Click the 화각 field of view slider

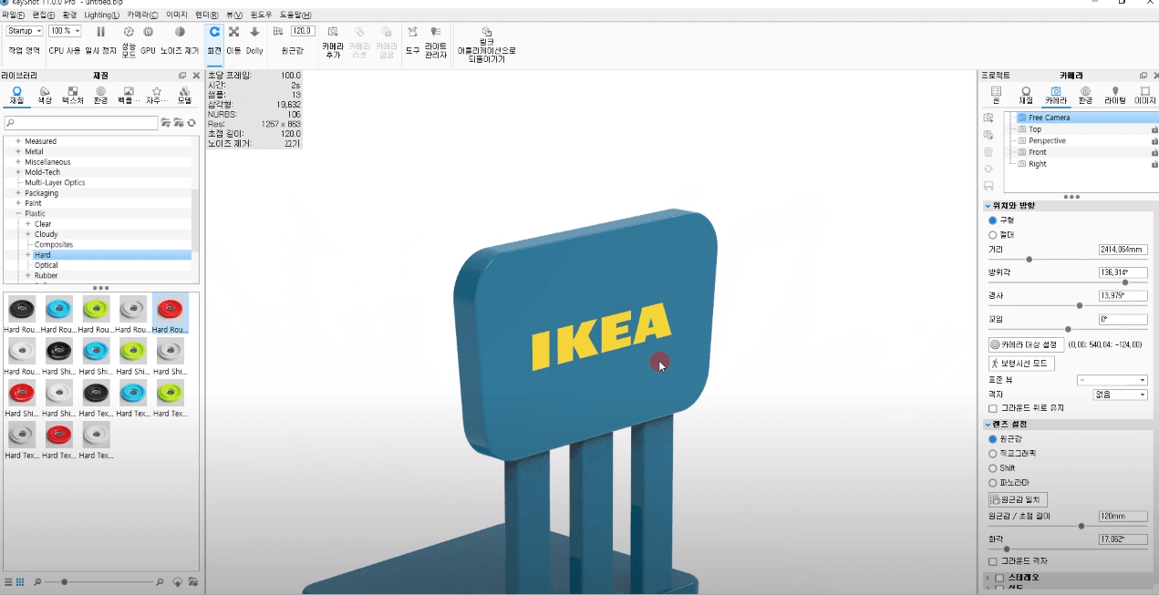coord(1007,549)
